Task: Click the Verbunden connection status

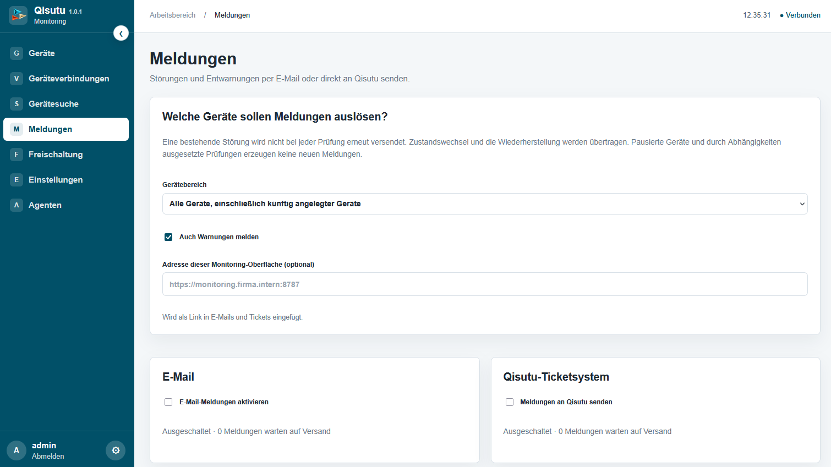Action: (800, 15)
